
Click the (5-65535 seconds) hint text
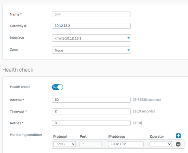pyautogui.click(x=147, y=100)
